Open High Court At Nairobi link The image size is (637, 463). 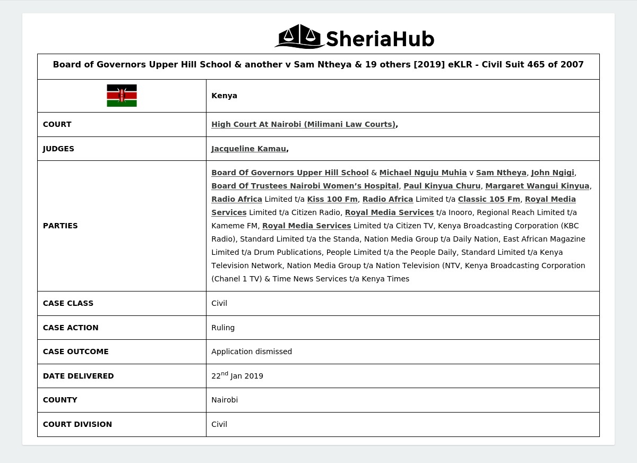click(x=303, y=124)
